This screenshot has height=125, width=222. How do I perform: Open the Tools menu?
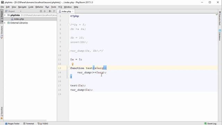[x=53, y=7]
